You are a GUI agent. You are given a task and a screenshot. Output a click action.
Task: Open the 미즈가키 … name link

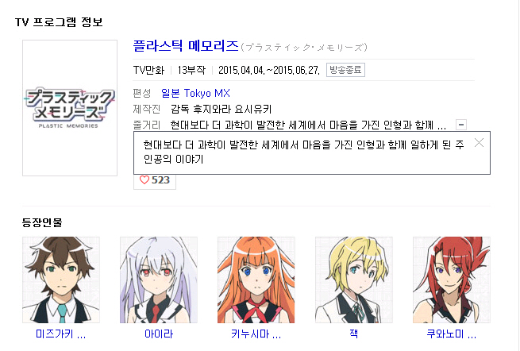tap(61, 334)
